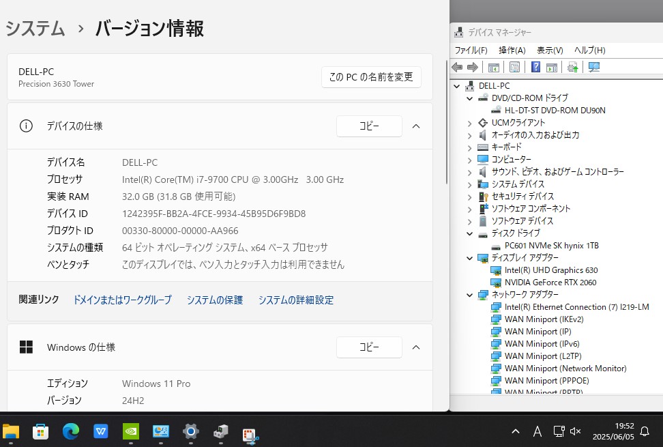Expand the システム デバイス node

click(470, 185)
